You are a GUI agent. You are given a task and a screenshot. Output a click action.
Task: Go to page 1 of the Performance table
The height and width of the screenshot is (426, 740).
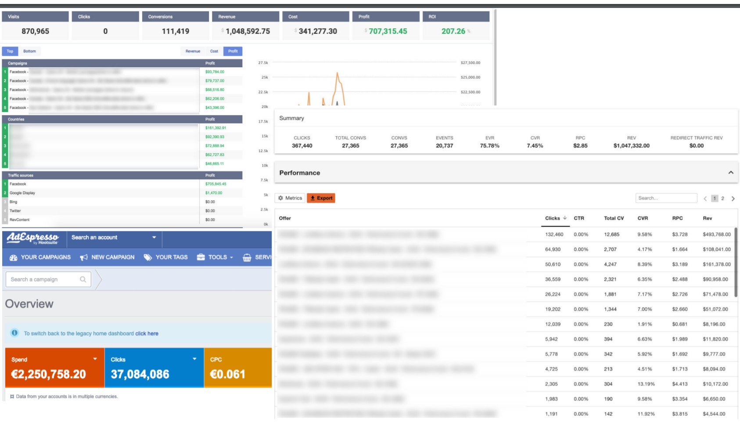pyautogui.click(x=715, y=199)
